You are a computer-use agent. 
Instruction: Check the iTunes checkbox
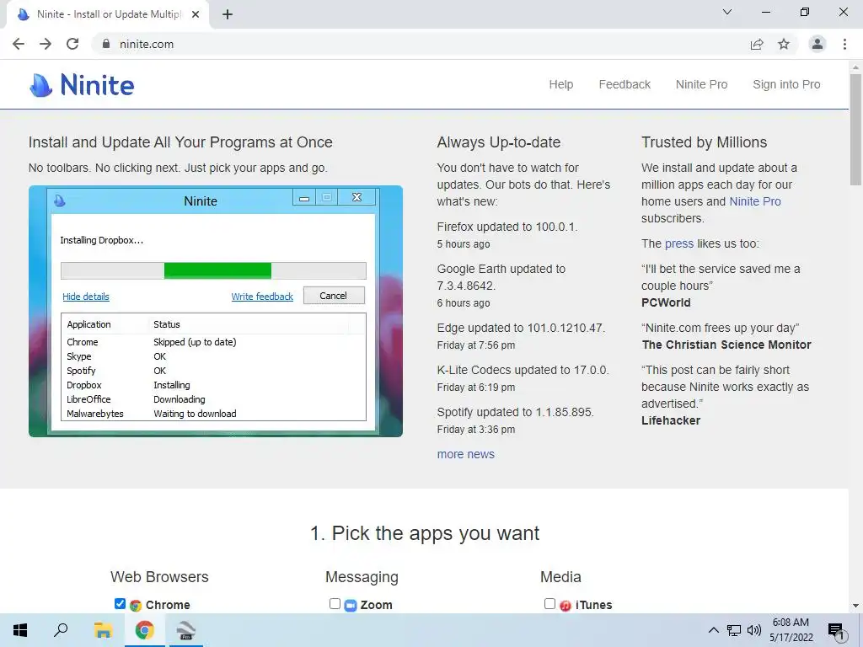coord(549,603)
